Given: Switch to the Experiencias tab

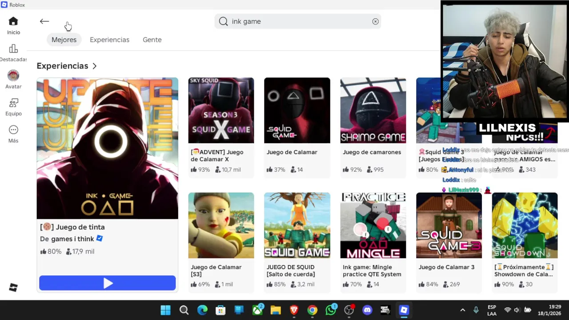Looking at the screenshot, I should pyautogui.click(x=109, y=40).
